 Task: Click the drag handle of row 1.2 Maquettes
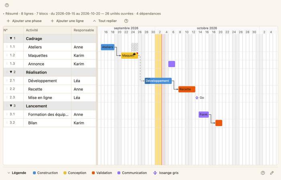tap(7, 55)
